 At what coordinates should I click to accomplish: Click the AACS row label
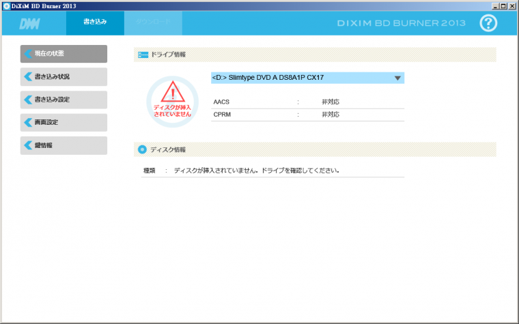pos(222,102)
